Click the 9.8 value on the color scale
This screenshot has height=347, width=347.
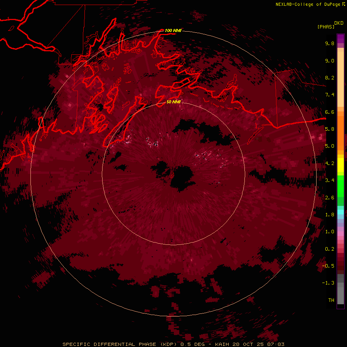330,43
